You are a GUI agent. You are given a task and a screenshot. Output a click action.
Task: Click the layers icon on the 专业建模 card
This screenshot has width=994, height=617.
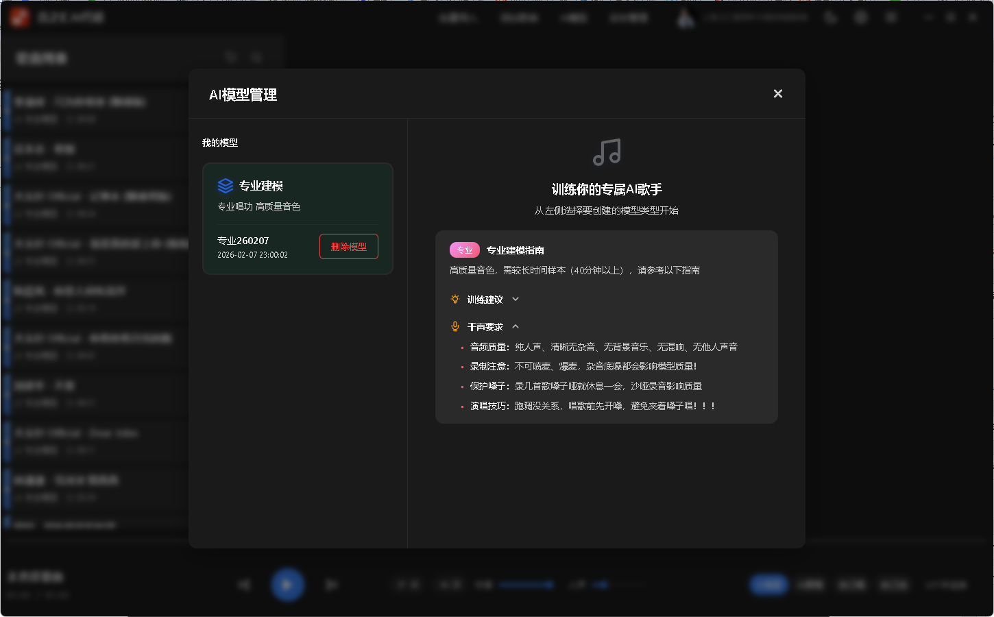[x=224, y=185]
